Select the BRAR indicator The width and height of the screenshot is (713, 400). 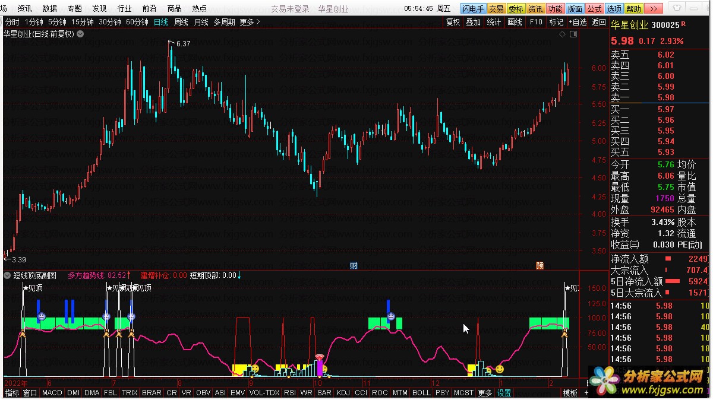(x=152, y=393)
